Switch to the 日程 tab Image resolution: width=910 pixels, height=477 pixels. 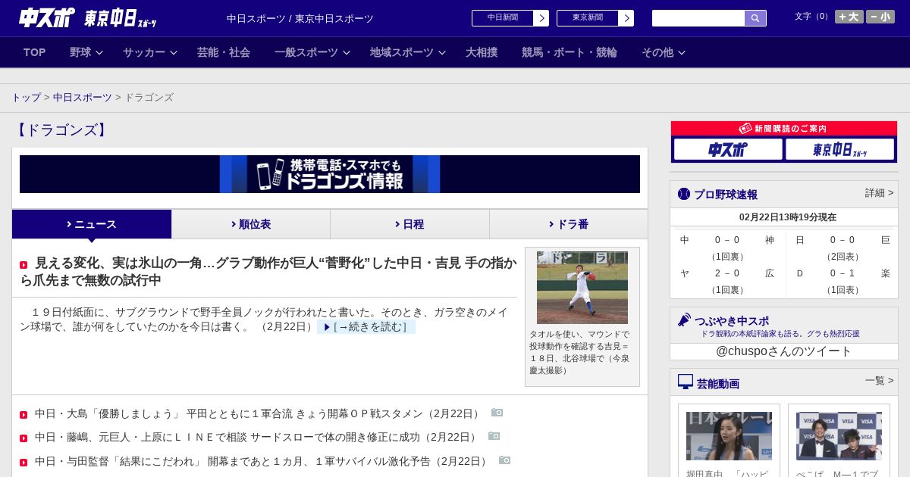point(409,224)
